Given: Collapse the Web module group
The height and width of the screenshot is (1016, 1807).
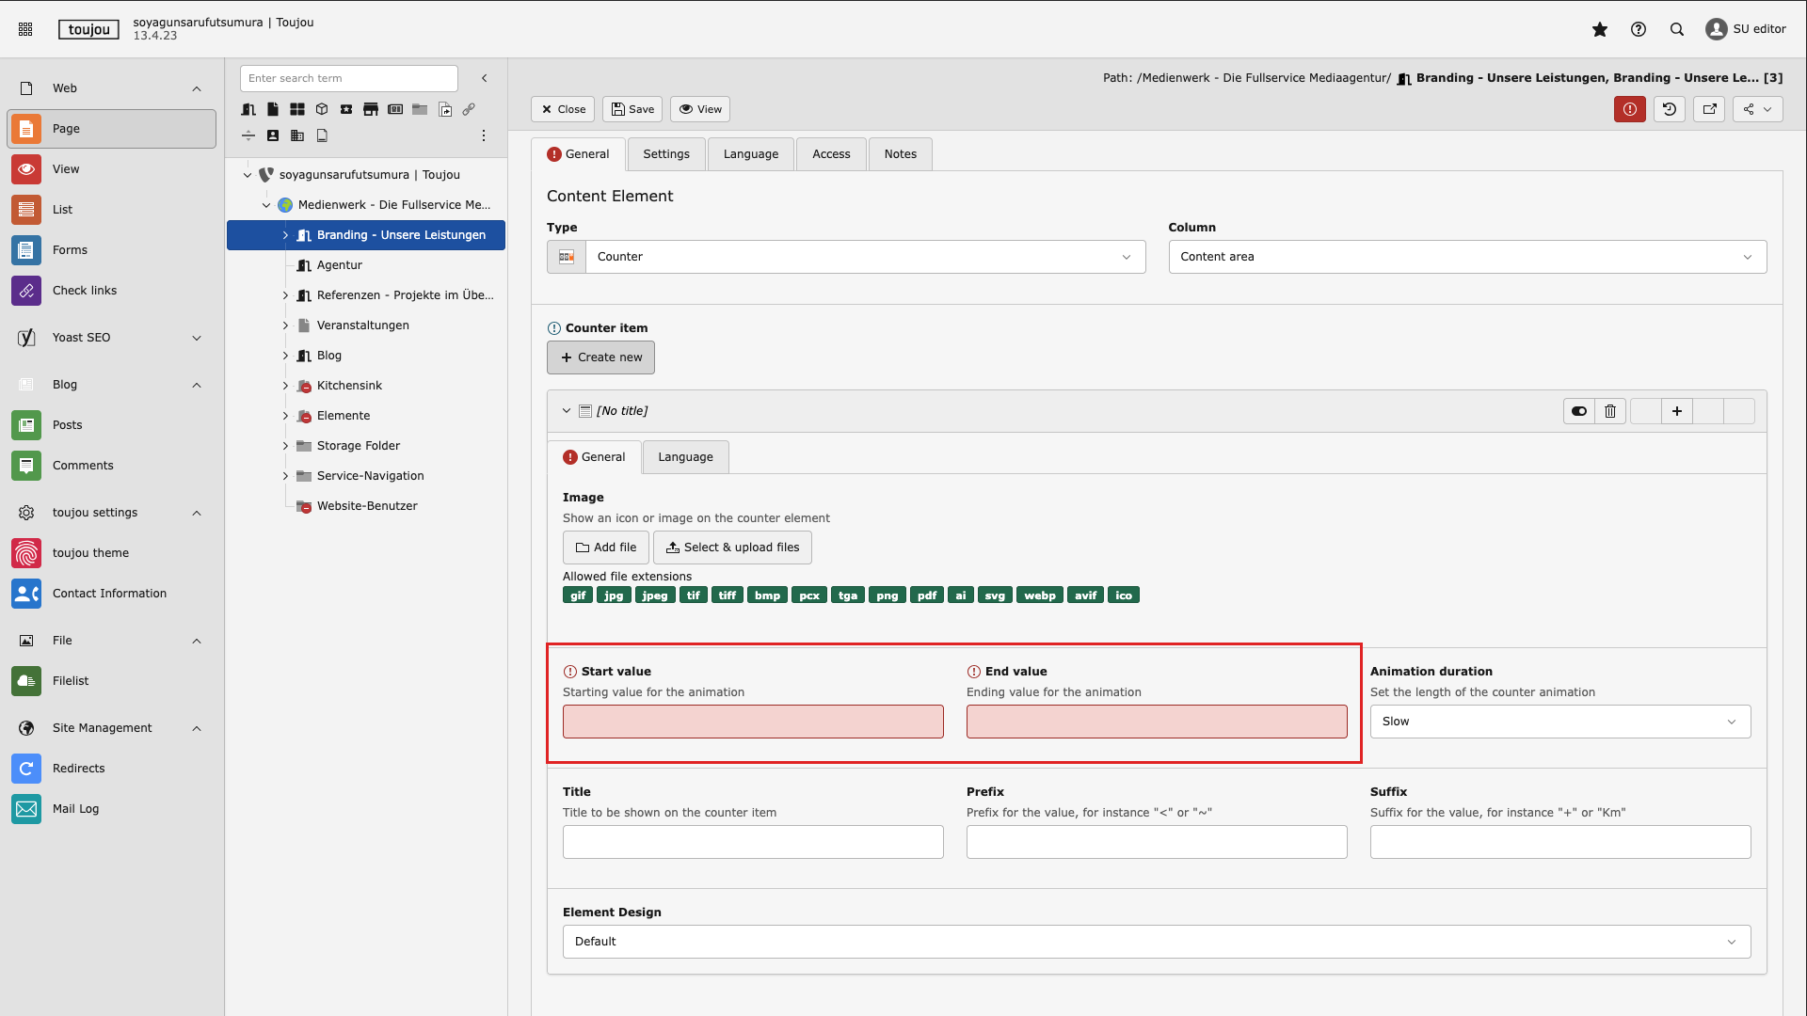Looking at the screenshot, I should point(197,88).
